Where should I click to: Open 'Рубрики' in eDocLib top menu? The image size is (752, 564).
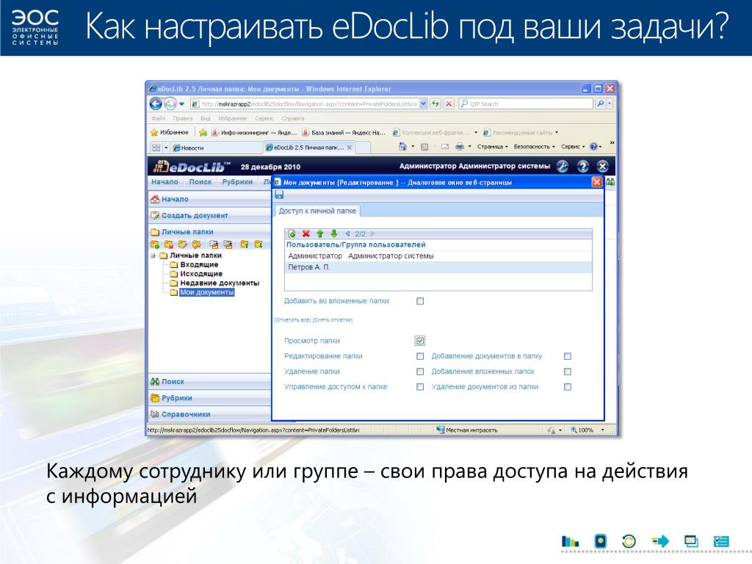[237, 182]
